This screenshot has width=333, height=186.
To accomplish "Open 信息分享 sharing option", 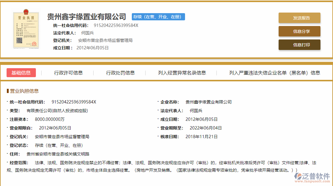I will click(299, 31).
